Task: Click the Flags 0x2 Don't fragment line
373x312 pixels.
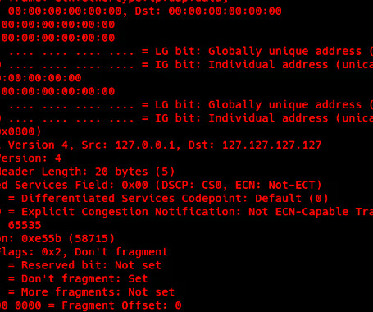Action: point(84,252)
